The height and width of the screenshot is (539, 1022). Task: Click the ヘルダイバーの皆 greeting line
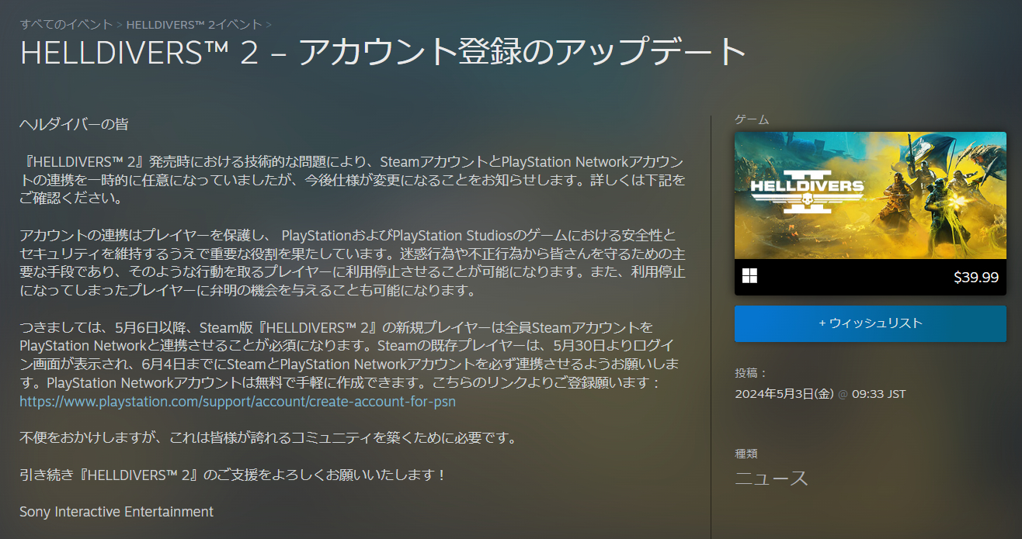[x=74, y=124]
